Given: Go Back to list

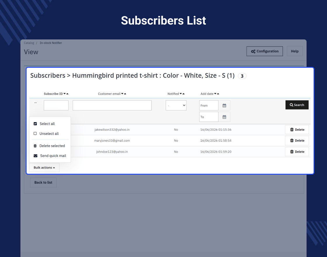Looking at the screenshot, I should (x=44, y=183).
